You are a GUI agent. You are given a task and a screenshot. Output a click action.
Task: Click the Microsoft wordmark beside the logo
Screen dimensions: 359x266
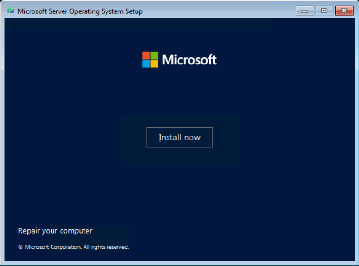pyautogui.click(x=189, y=60)
